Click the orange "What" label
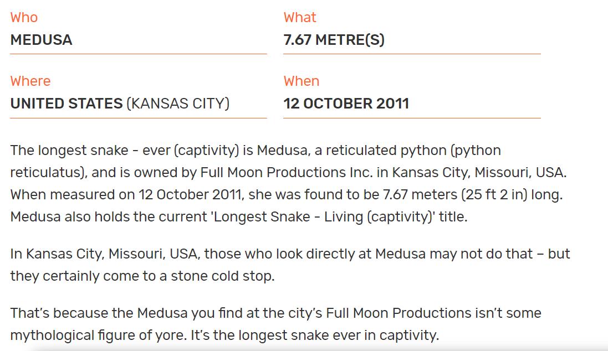Viewport: 608px width, 351px height. click(300, 17)
